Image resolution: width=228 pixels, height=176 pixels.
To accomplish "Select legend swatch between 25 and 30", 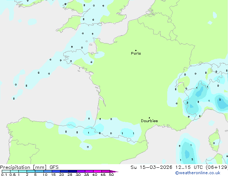I will click(72, 171).
